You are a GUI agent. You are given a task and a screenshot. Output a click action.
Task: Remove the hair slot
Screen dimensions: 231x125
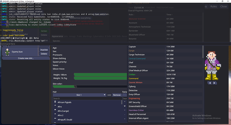(117, 95)
